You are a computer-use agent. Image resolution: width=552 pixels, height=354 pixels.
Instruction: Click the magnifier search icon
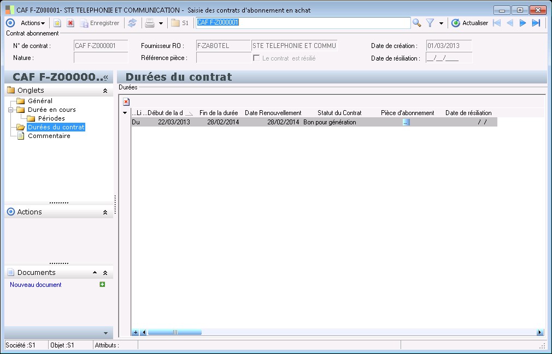417,23
